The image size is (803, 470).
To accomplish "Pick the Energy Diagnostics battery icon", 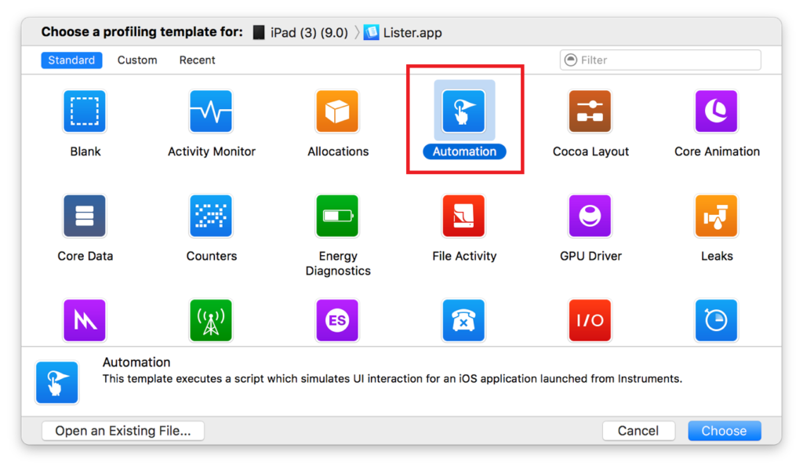I will (x=337, y=216).
